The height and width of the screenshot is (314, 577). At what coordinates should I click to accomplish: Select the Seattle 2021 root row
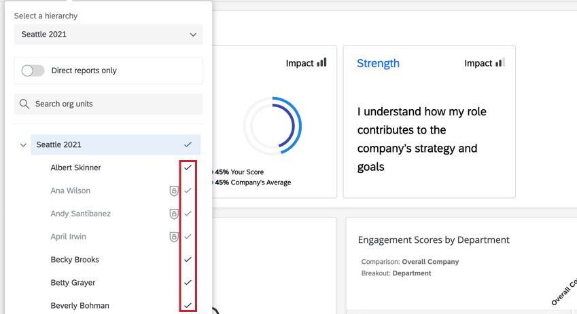click(x=58, y=144)
